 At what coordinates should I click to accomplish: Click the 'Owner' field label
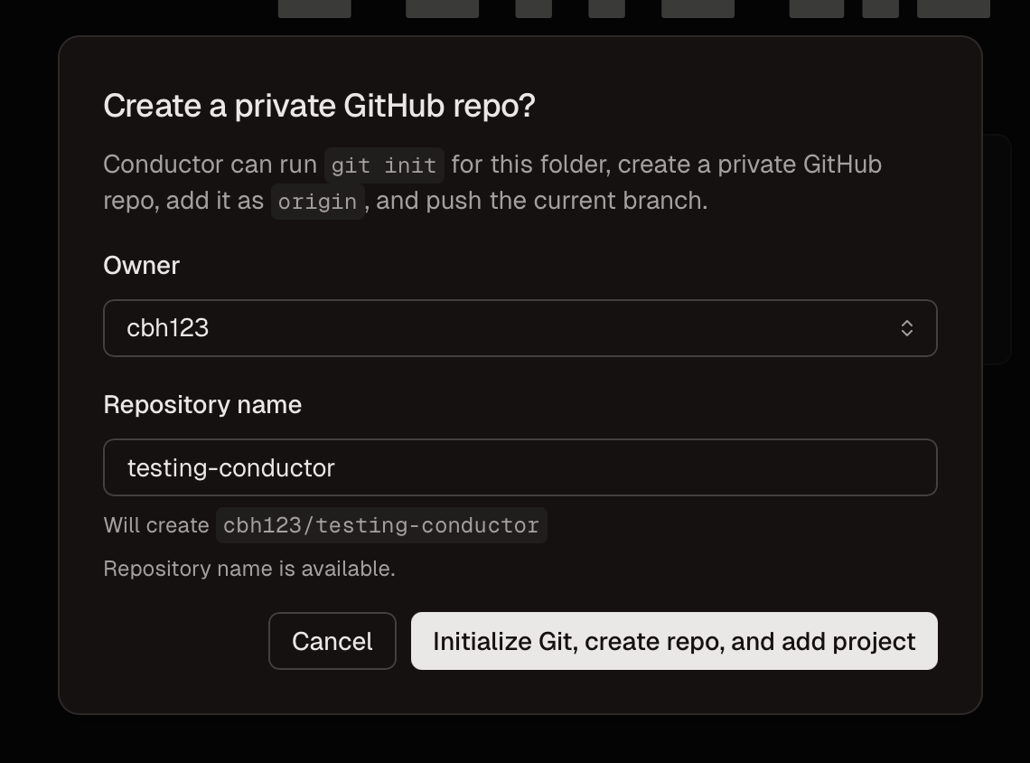coord(141,266)
